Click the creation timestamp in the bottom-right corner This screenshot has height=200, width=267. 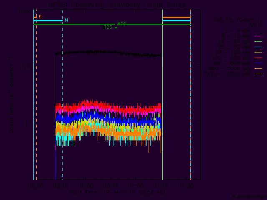pos(249,197)
